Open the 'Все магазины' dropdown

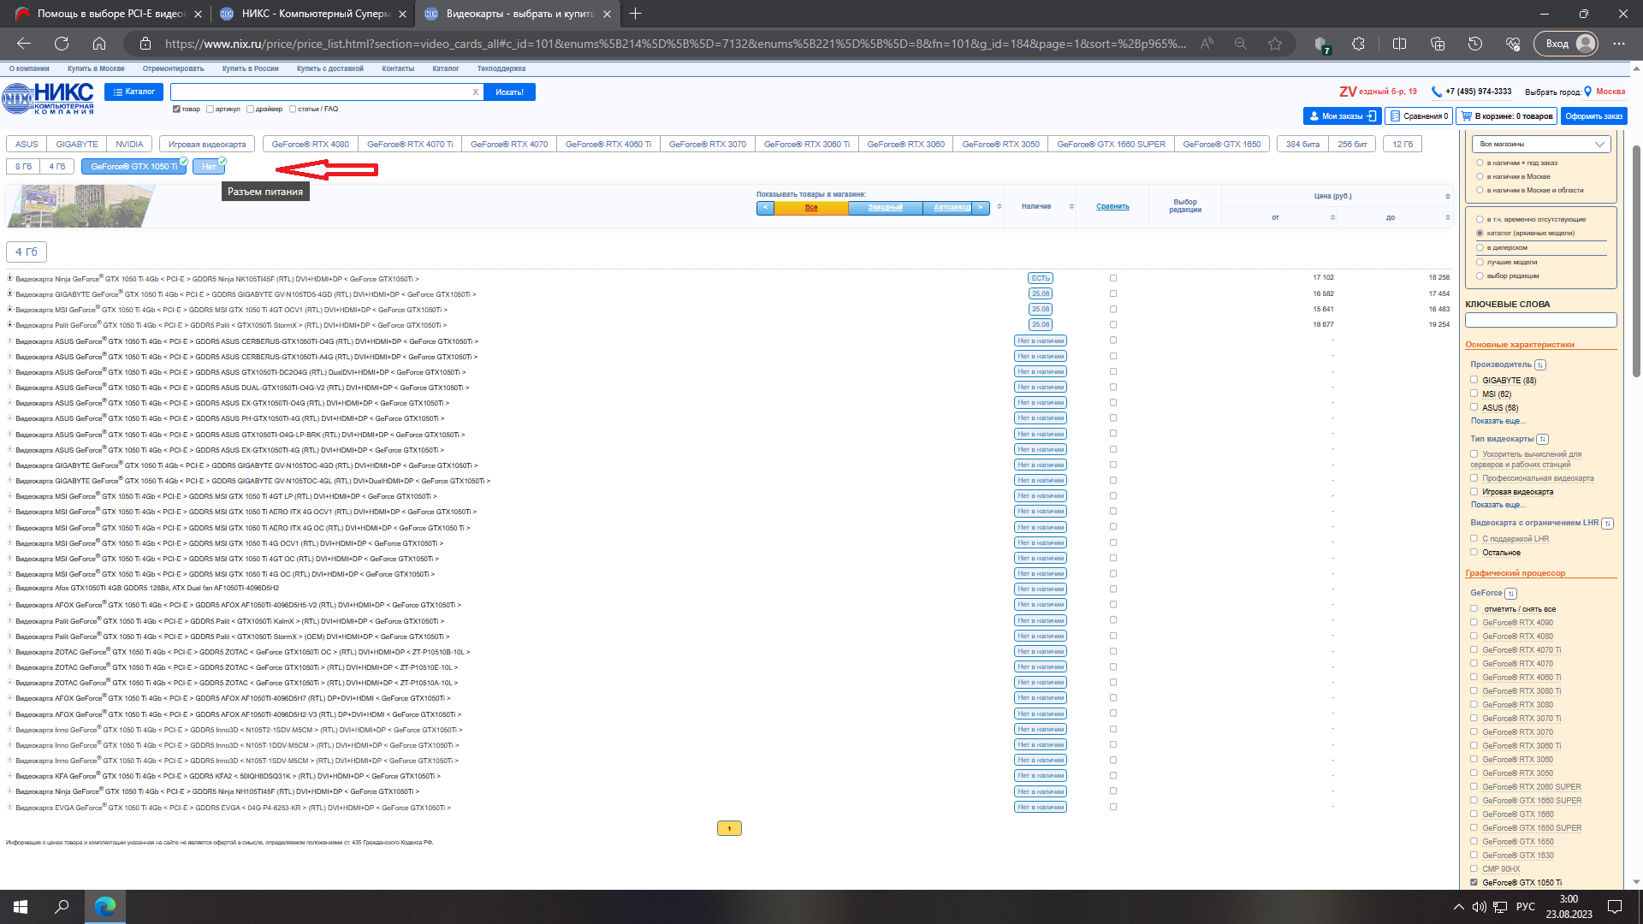1540,144
